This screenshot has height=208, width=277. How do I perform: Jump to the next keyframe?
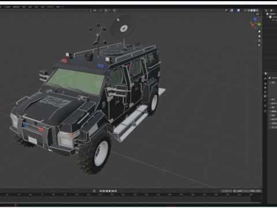pos(113,191)
